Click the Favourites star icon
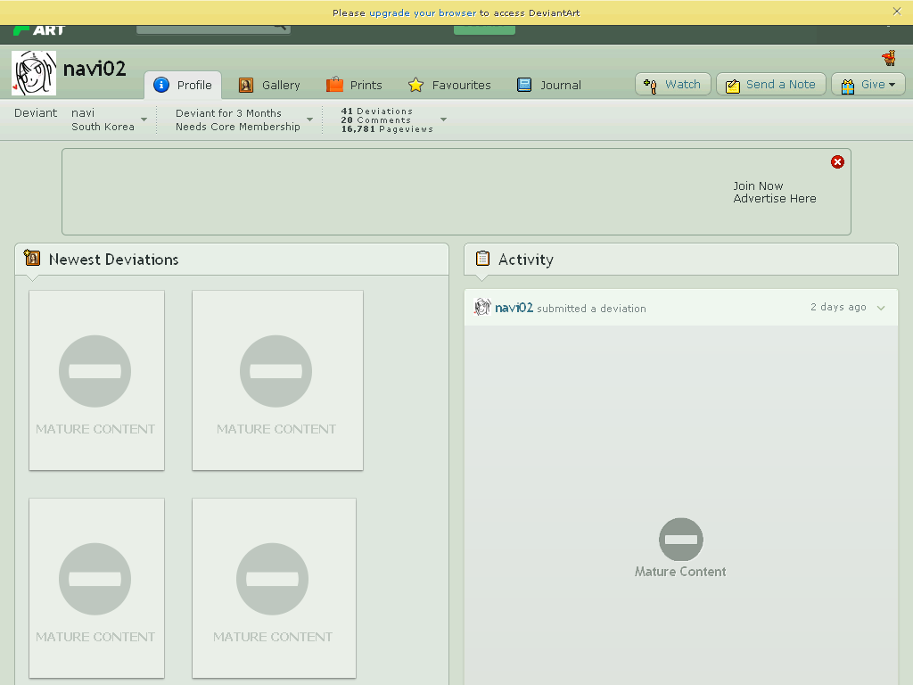Screen dimensions: 913x685 click(415, 85)
